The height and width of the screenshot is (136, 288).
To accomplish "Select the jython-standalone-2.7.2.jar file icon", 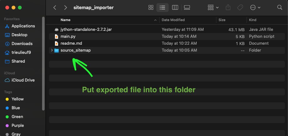I will (57, 30).
